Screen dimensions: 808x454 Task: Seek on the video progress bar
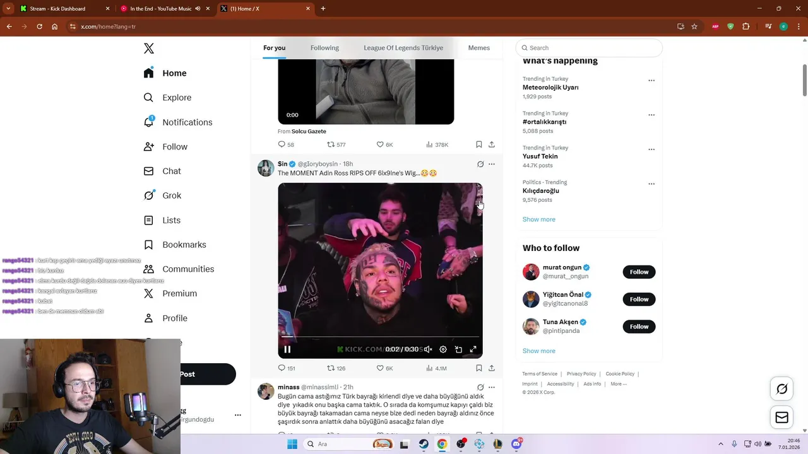(x=380, y=337)
